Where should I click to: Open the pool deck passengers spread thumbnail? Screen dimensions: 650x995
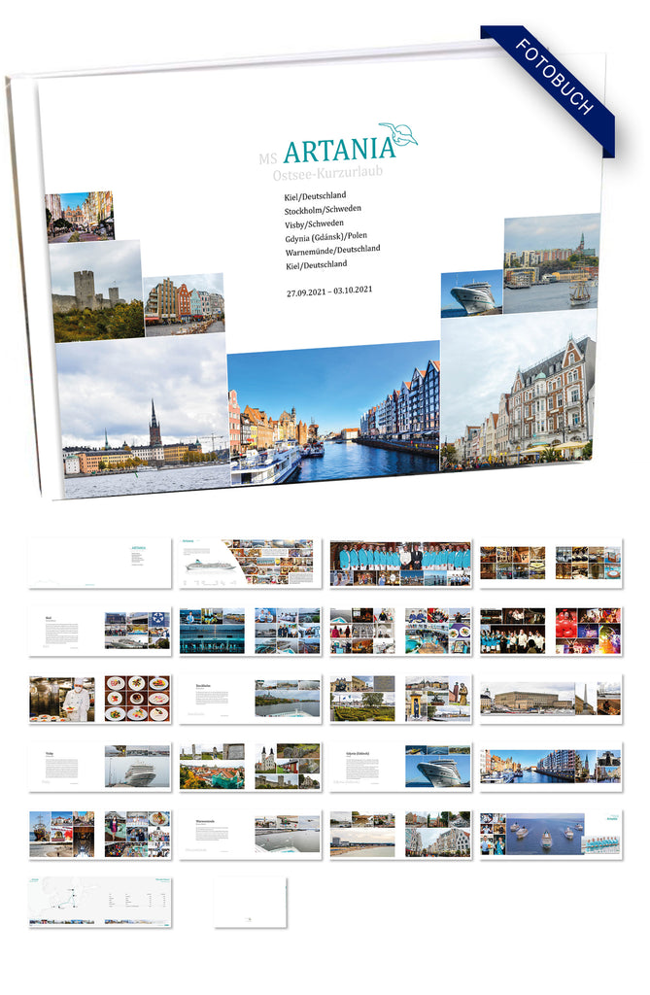(400, 631)
